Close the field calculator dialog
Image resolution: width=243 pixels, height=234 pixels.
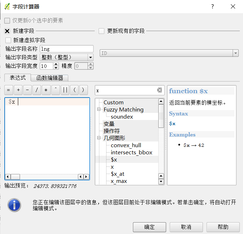pyautogui.click(x=233, y=6)
